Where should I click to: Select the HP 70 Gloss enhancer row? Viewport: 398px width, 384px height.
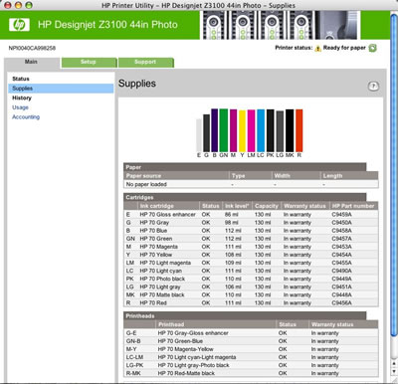click(x=252, y=215)
